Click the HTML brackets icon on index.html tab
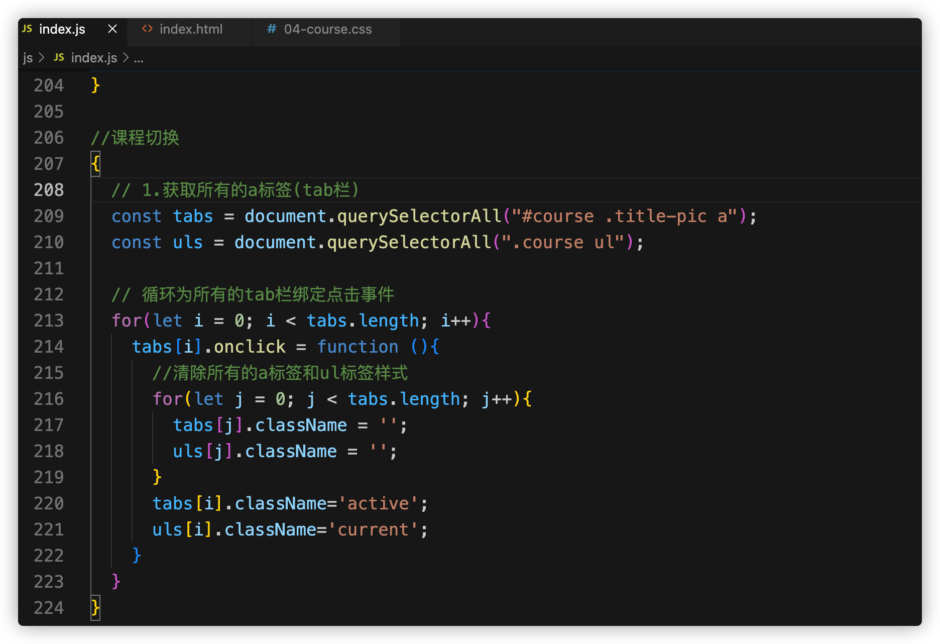Image resolution: width=940 pixels, height=644 pixels. click(x=147, y=29)
